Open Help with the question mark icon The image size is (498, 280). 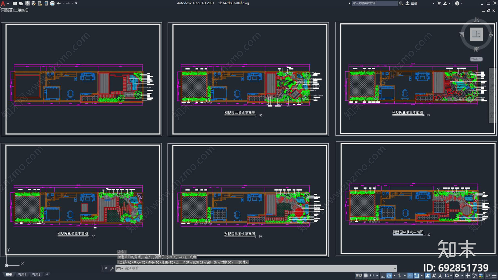point(457,3)
